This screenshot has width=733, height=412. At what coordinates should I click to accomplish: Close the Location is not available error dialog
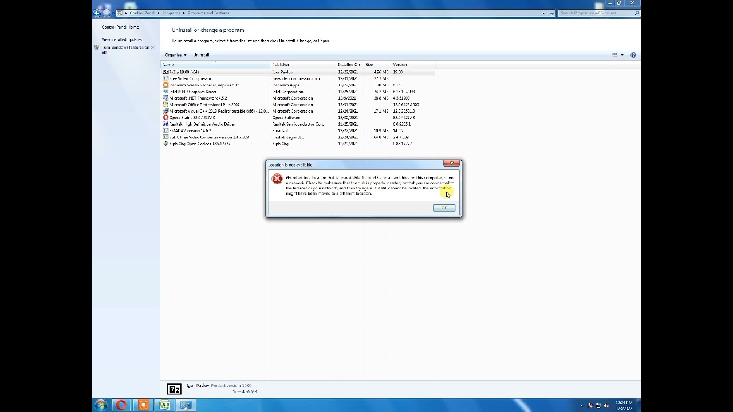(x=451, y=164)
